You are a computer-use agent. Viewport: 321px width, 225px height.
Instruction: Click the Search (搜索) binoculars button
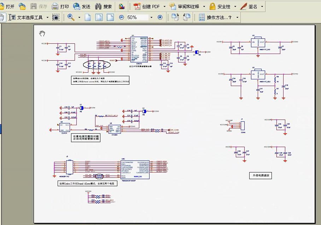point(103,6)
